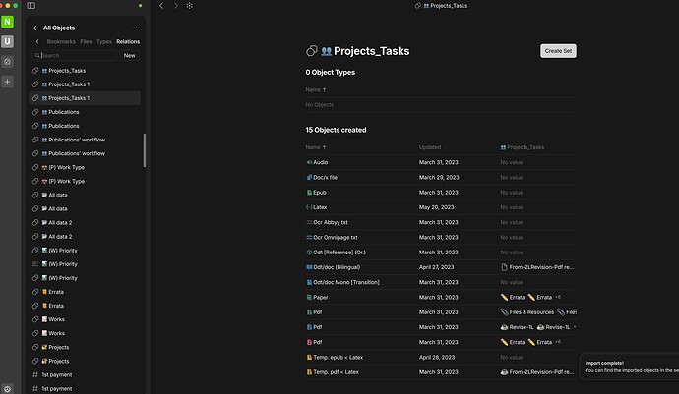Click the New button in the sidebar
Image resolution: width=679 pixels, height=394 pixels.
click(130, 55)
